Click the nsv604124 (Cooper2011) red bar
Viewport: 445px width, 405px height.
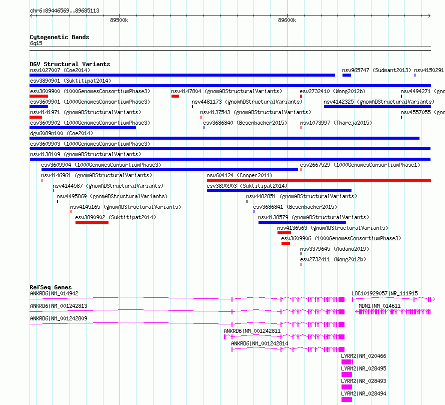click(x=319, y=180)
